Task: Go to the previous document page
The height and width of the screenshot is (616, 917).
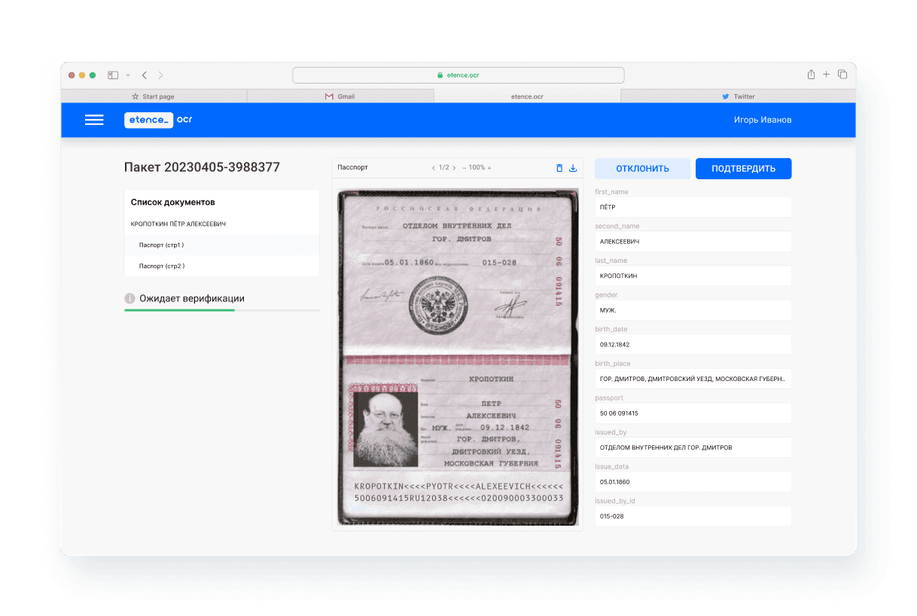Action: click(x=433, y=168)
